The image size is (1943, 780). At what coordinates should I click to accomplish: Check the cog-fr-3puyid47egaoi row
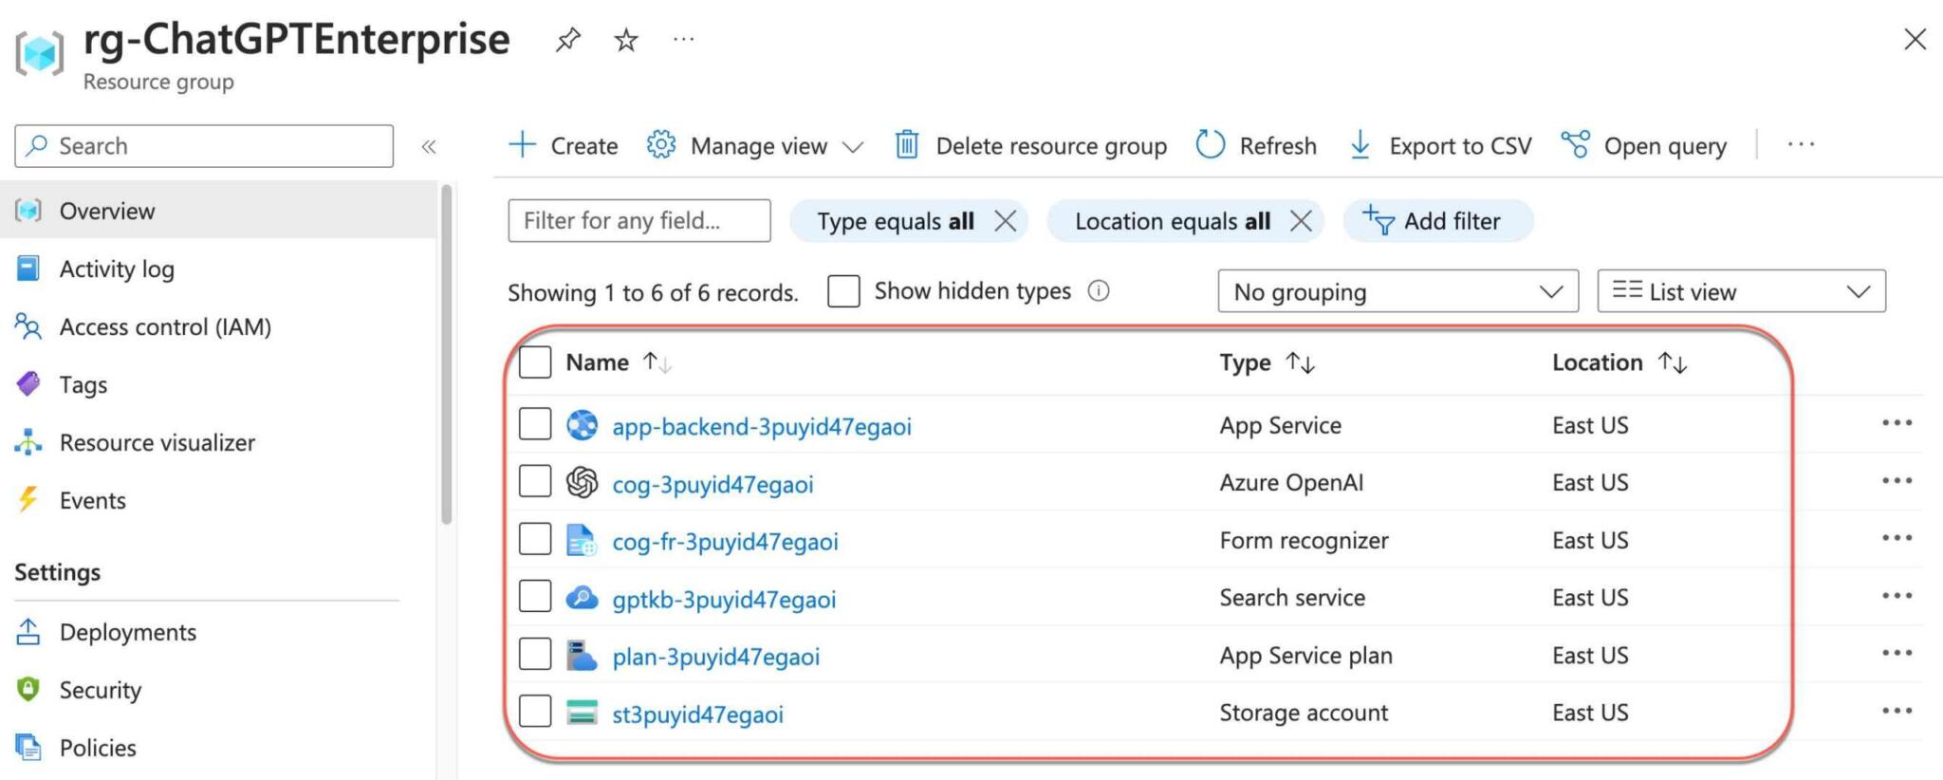(535, 539)
